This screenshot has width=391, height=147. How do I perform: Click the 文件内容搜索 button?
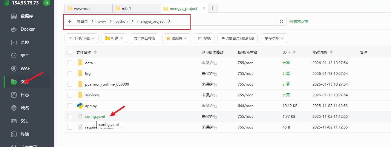145,38
